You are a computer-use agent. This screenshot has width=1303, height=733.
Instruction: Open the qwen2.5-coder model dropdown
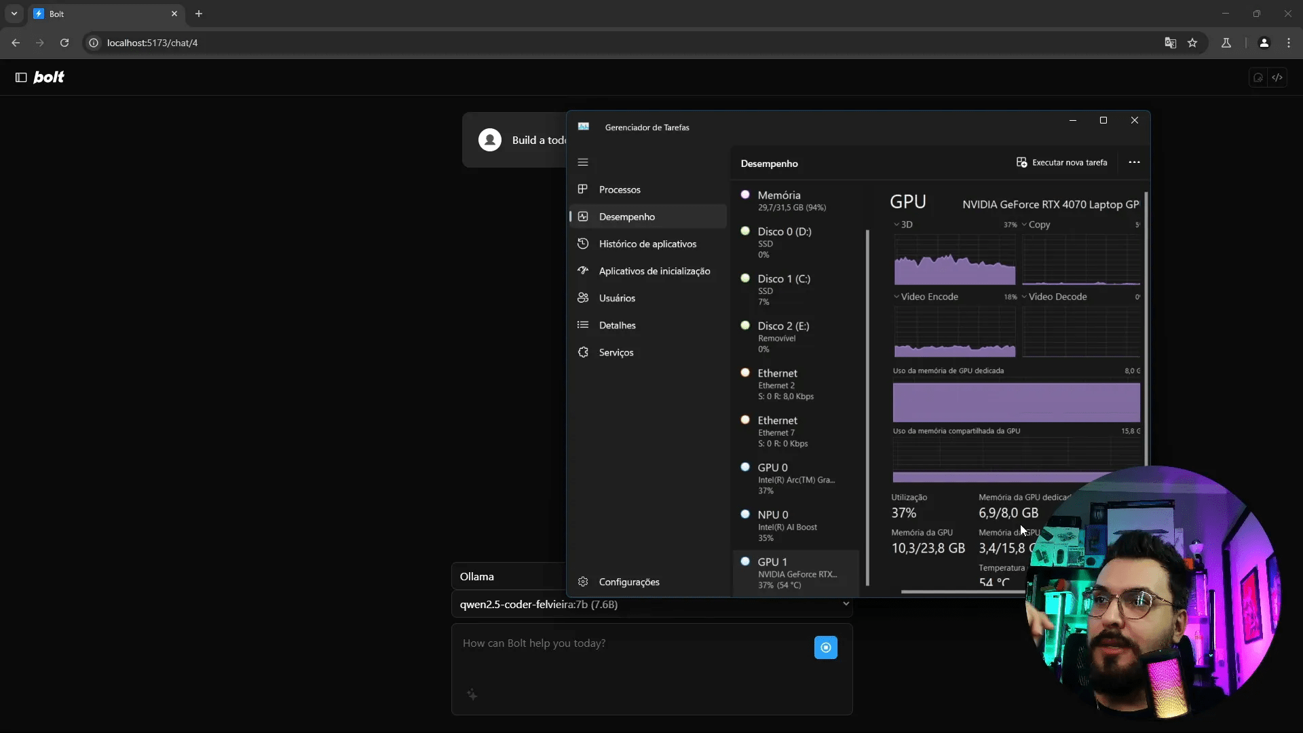tap(651, 604)
